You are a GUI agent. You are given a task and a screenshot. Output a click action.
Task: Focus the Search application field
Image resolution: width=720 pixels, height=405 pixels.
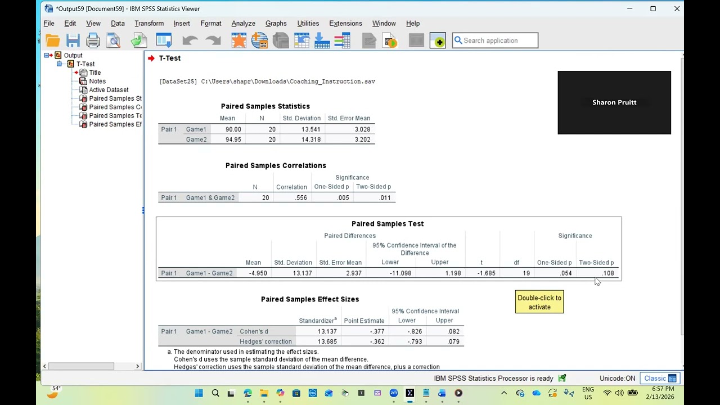(x=496, y=40)
